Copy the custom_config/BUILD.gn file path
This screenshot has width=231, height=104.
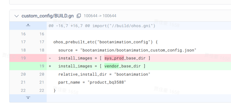(79, 16)
